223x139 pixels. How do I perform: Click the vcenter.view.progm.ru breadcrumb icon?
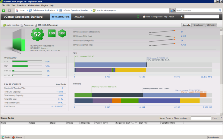(x=94, y=10)
